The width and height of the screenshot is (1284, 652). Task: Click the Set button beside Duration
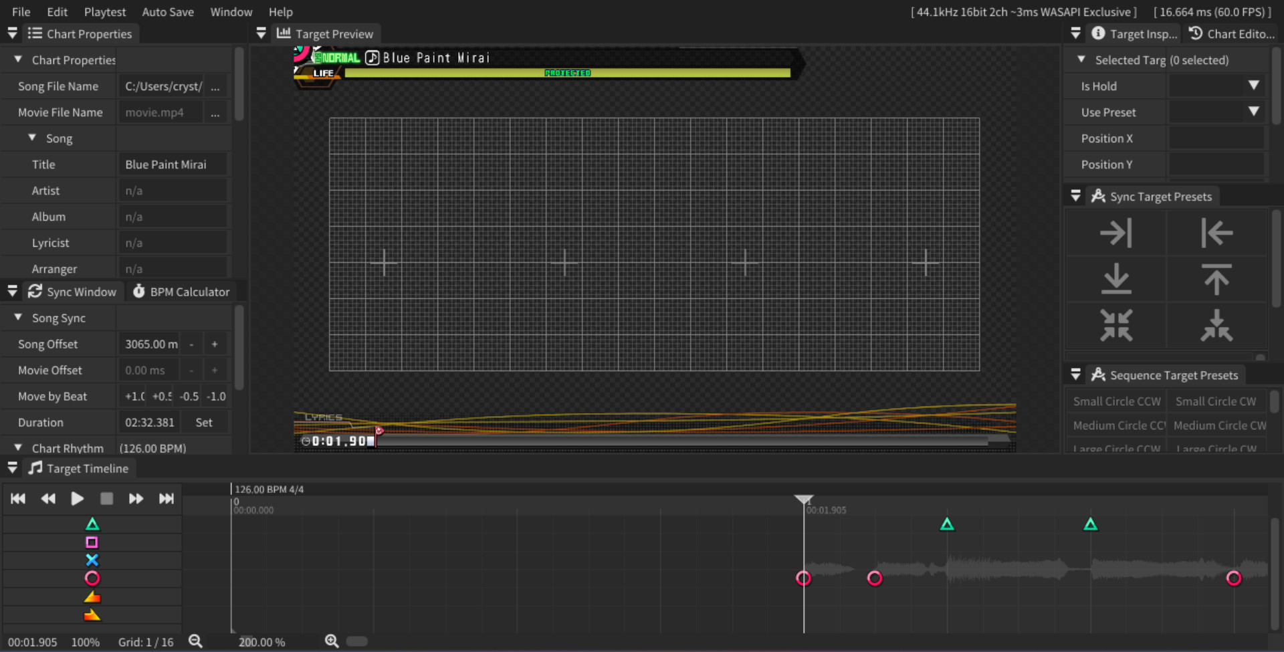tap(204, 422)
